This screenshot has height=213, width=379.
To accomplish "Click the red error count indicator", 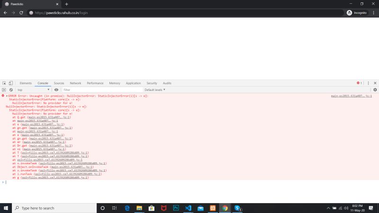I will (359, 83).
